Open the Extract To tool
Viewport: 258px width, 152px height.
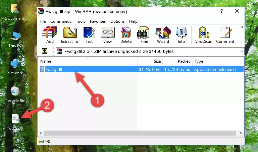point(69,35)
